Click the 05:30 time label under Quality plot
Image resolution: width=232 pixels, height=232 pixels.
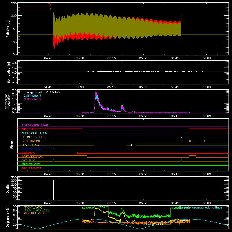pos(143,203)
